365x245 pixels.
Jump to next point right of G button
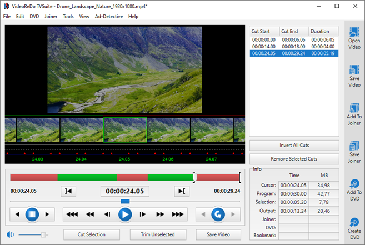point(233,214)
